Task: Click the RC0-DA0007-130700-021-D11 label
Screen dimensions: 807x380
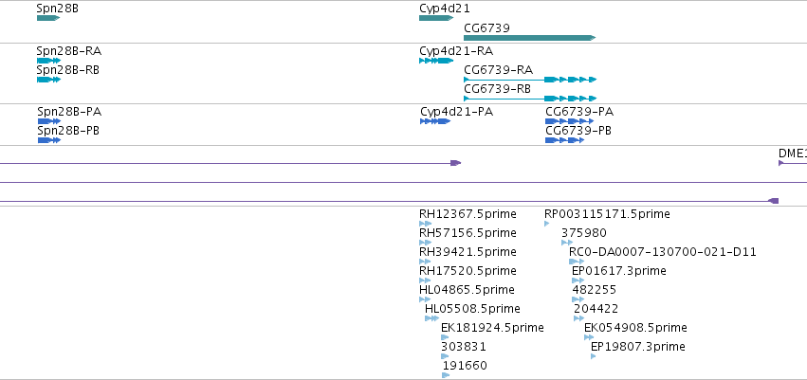Action: click(663, 252)
